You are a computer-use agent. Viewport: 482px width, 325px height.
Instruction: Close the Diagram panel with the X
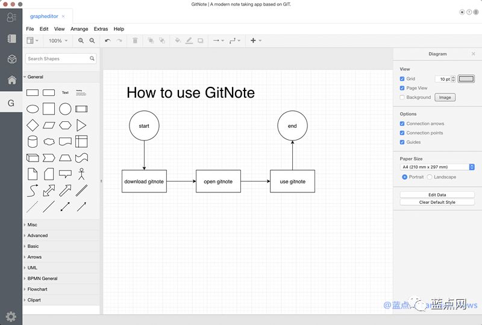click(474, 54)
